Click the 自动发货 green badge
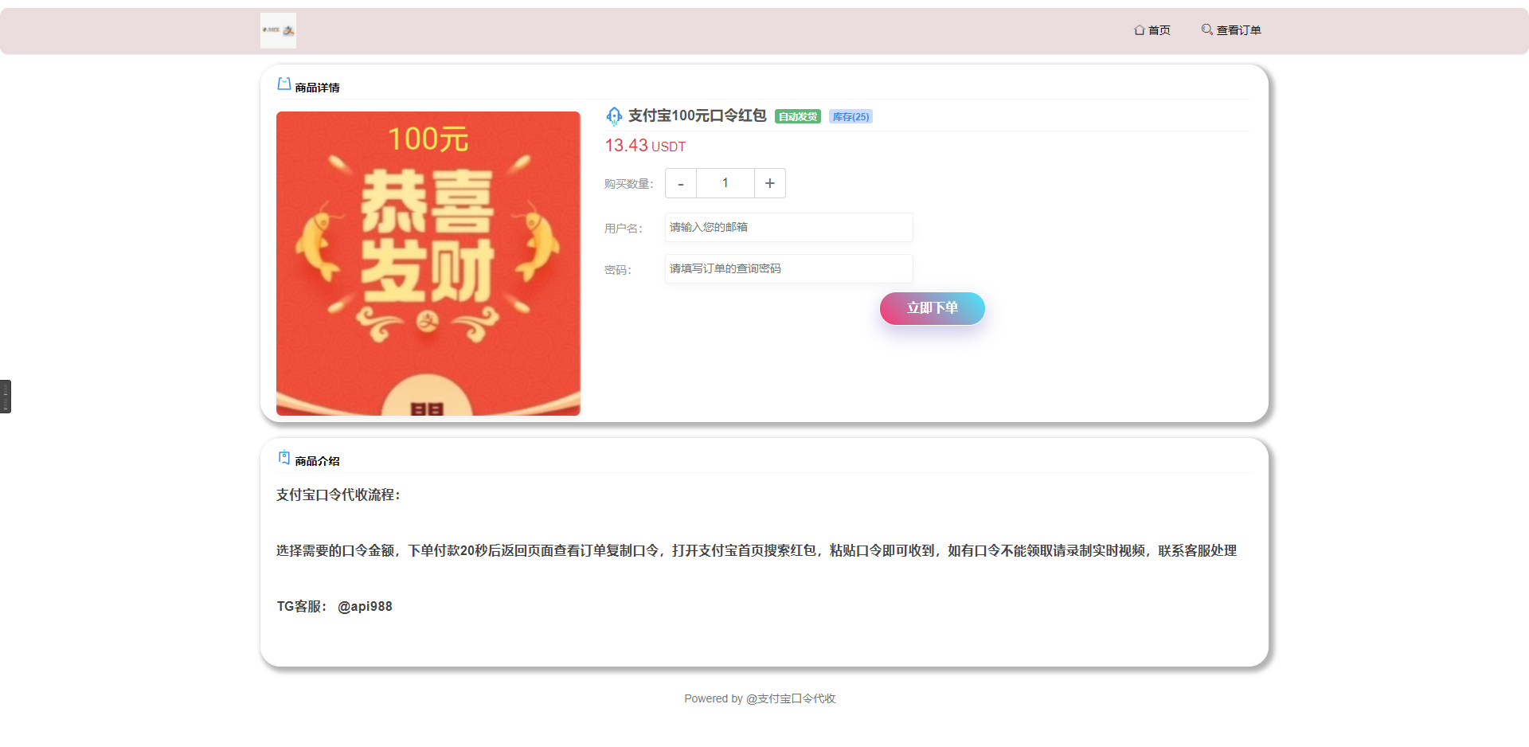This screenshot has height=747, width=1529. click(x=798, y=117)
